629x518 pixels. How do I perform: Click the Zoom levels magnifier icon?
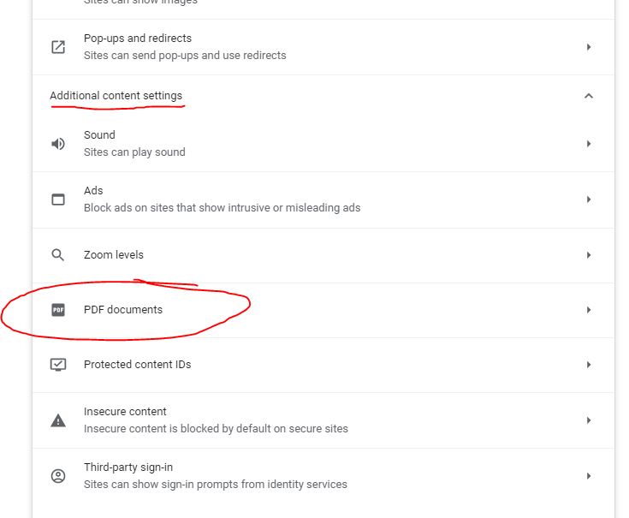pyautogui.click(x=58, y=255)
